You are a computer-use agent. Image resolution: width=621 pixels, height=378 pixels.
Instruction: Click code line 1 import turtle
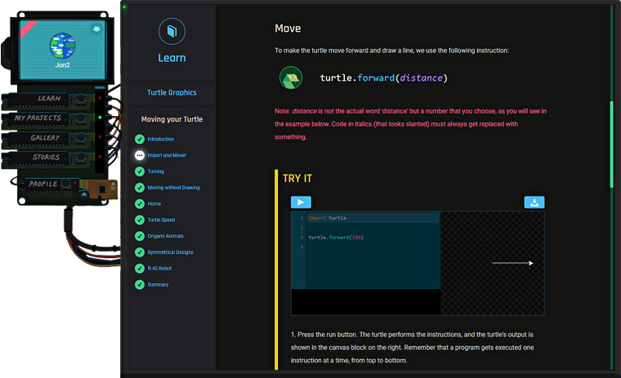[328, 218]
